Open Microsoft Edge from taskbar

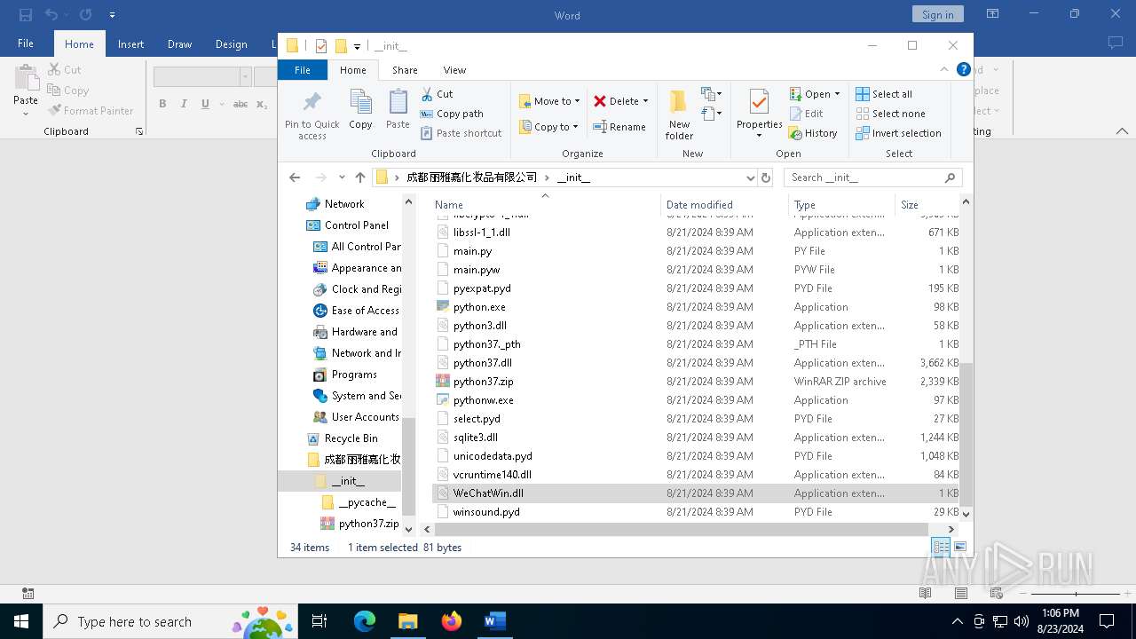pos(365,621)
